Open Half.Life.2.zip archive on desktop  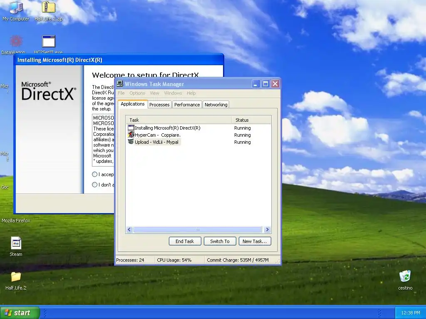pyautogui.click(x=49, y=11)
